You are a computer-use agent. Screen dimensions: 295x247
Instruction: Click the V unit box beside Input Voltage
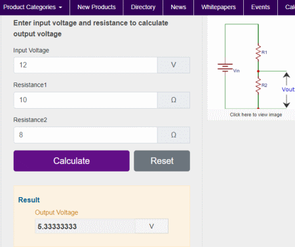(x=174, y=65)
